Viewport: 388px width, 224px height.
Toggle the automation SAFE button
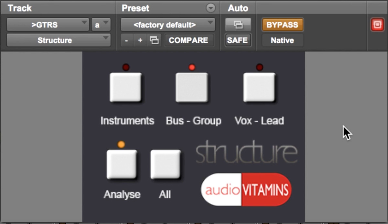click(237, 40)
